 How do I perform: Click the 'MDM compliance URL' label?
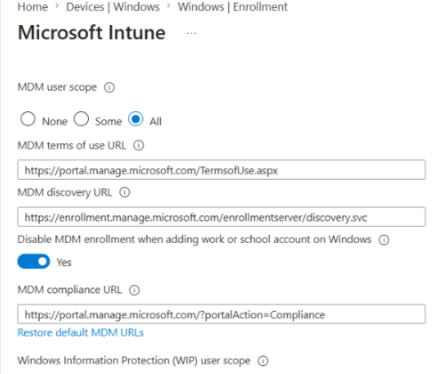click(69, 289)
